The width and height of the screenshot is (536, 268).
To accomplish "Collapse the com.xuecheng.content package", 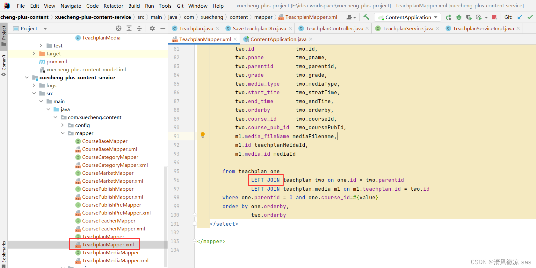I will tap(55, 117).
